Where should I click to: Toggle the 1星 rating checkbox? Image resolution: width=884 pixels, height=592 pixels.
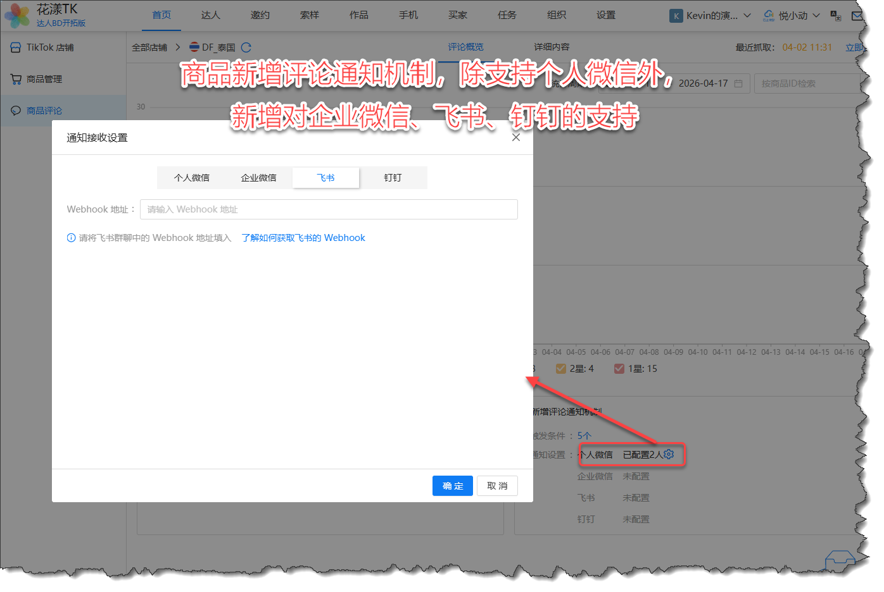[x=619, y=369]
